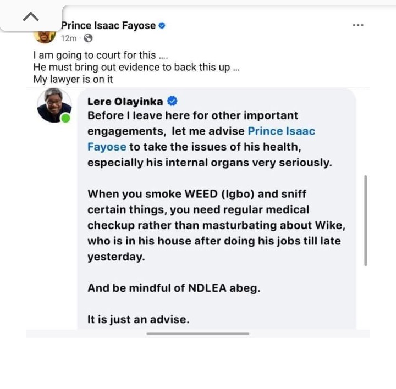The width and height of the screenshot is (396, 389).
Task: Collapse using the up chevron arrow
Action: click(x=31, y=17)
